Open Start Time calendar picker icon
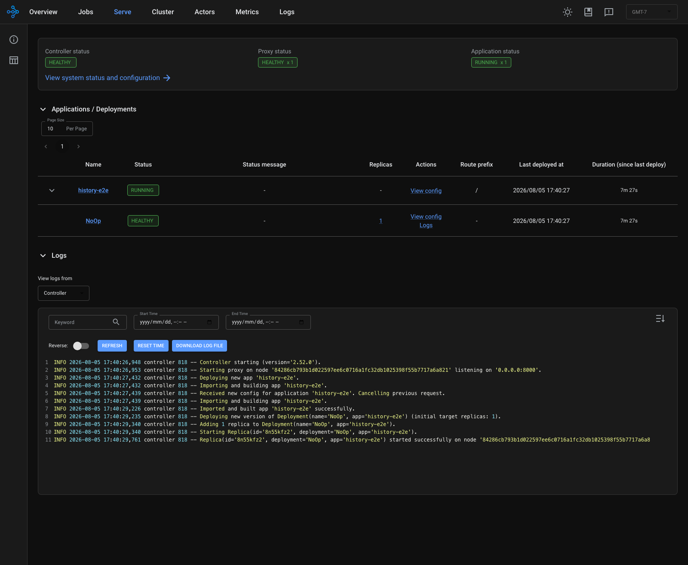This screenshot has height=565, width=688. (x=209, y=322)
